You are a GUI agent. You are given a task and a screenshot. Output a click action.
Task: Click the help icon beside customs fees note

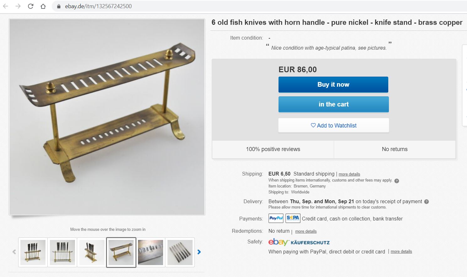click(397, 181)
